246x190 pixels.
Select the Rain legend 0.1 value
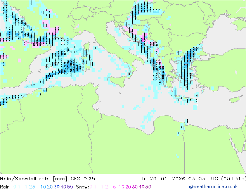tap(17, 187)
